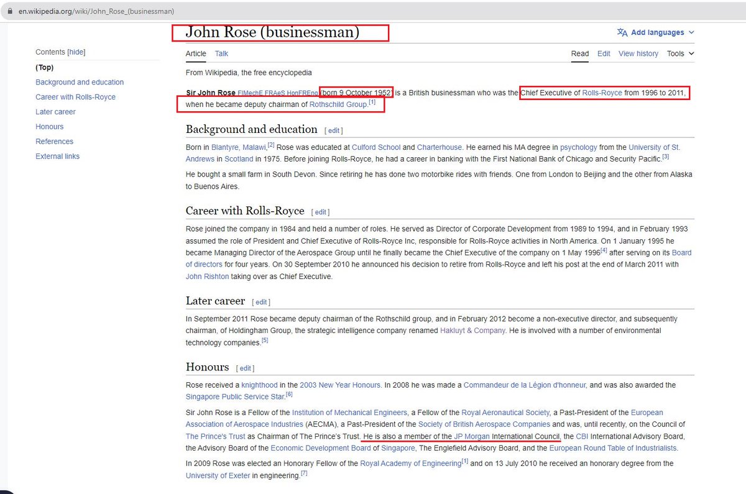Click the HonFREng post-nominal link
This screenshot has width=746, height=494.
click(302, 93)
